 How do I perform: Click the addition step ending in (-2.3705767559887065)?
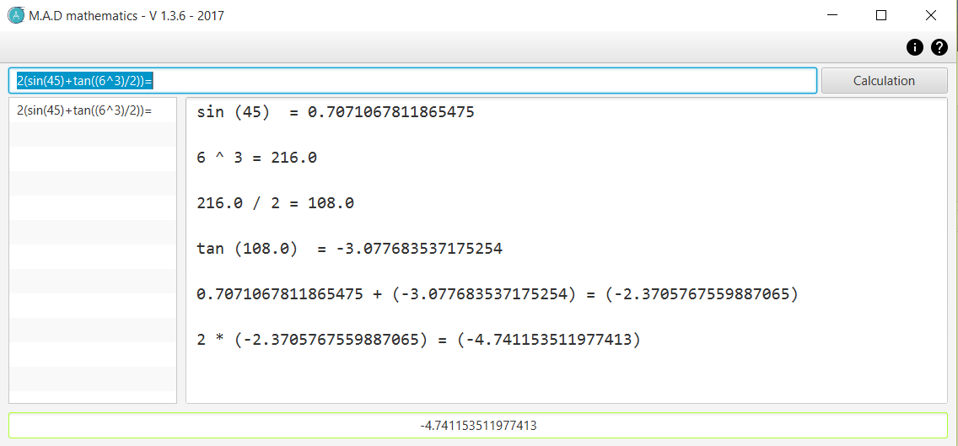click(x=498, y=295)
